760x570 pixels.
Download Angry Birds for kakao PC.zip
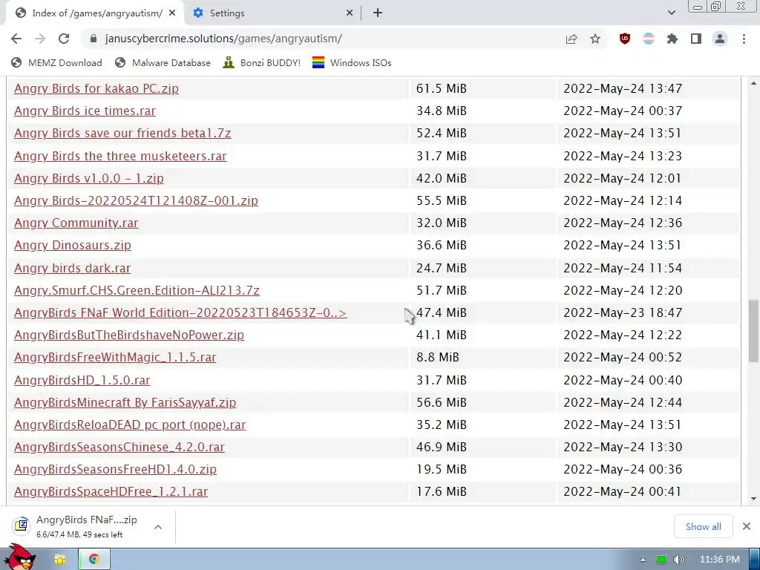pyautogui.click(x=96, y=89)
